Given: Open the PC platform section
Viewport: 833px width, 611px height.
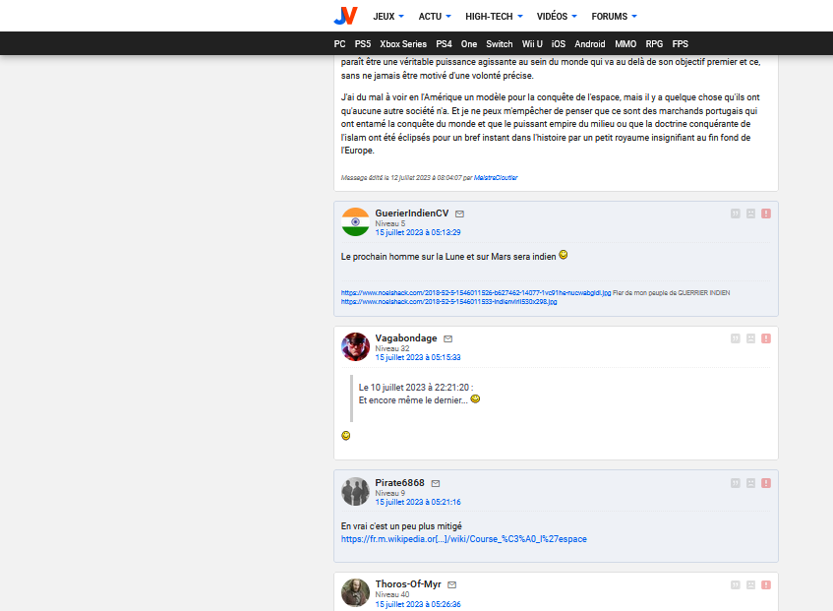Looking at the screenshot, I should pos(340,44).
